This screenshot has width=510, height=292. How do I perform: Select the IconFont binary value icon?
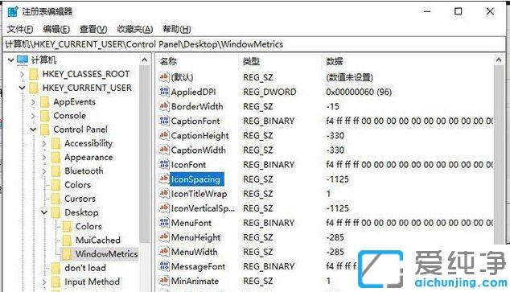(x=164, y=165)
